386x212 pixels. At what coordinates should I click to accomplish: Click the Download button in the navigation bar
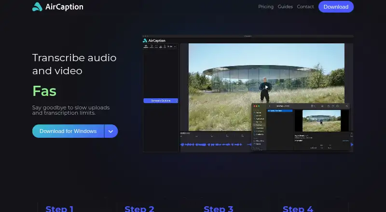pos(336,7)
